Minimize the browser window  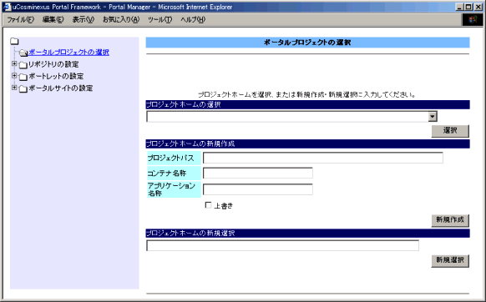pyautogui.click(x=460, y=7)
